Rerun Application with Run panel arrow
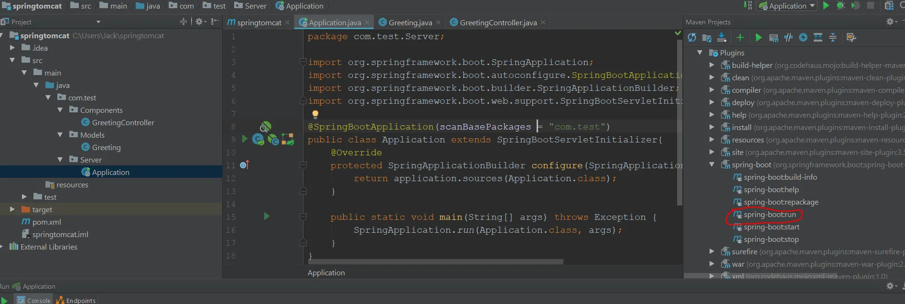Image resolution: width=905 pixels, height=304 pixels. tap(4, 300)
